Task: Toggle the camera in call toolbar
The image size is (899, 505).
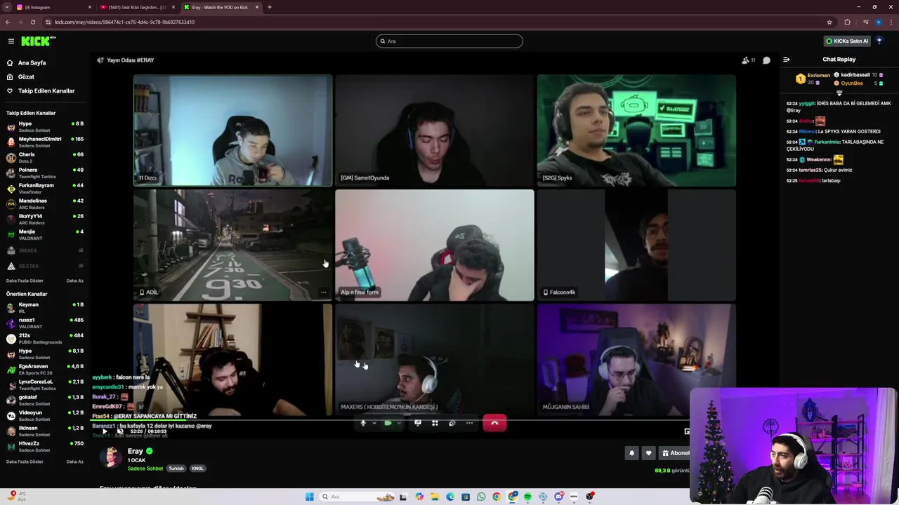Action: pyautogui.click(x=388, y=423)
